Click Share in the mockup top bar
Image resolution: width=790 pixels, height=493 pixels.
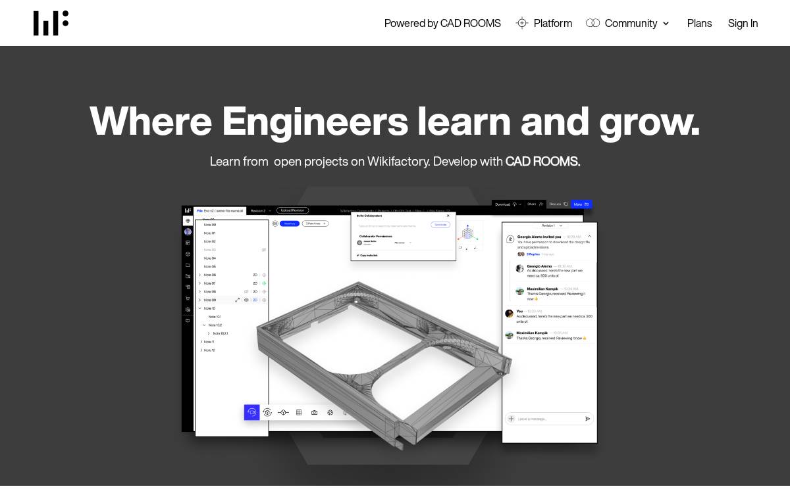tap(535, 204)
